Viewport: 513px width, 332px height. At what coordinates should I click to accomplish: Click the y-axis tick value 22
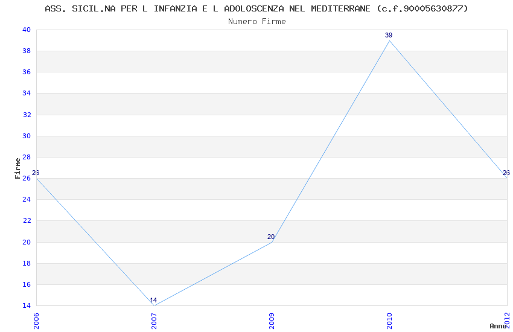click(x=27, y=220)
